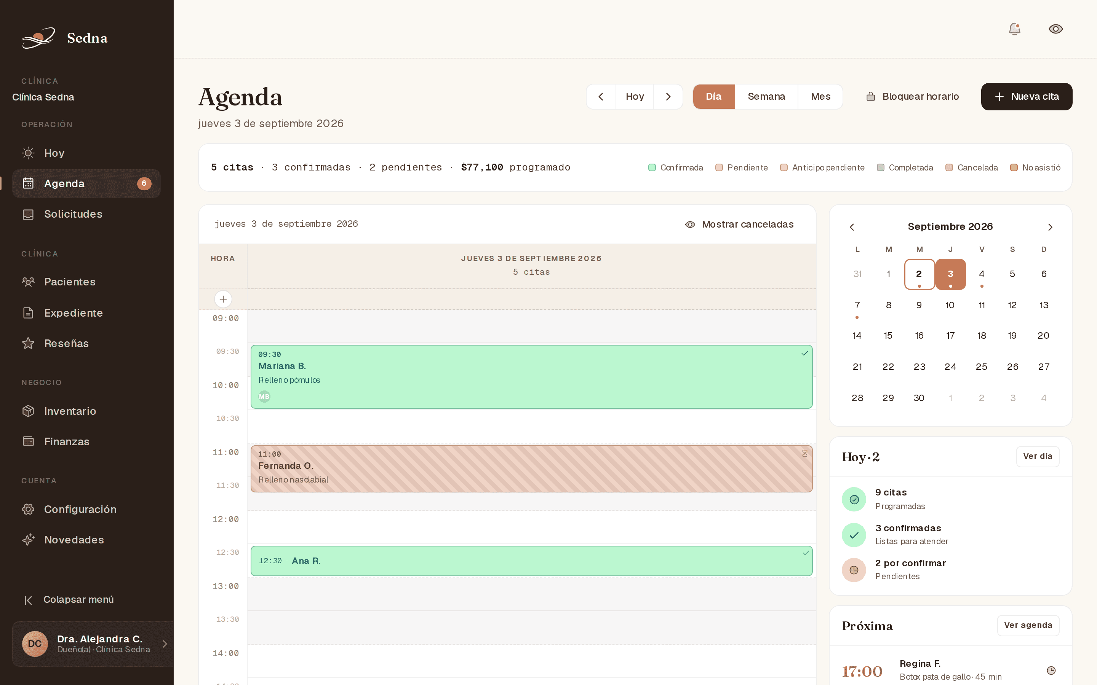Open Novedades in sidebar
This screenshot has width=1097, height=685.
(x=86, y=540)
